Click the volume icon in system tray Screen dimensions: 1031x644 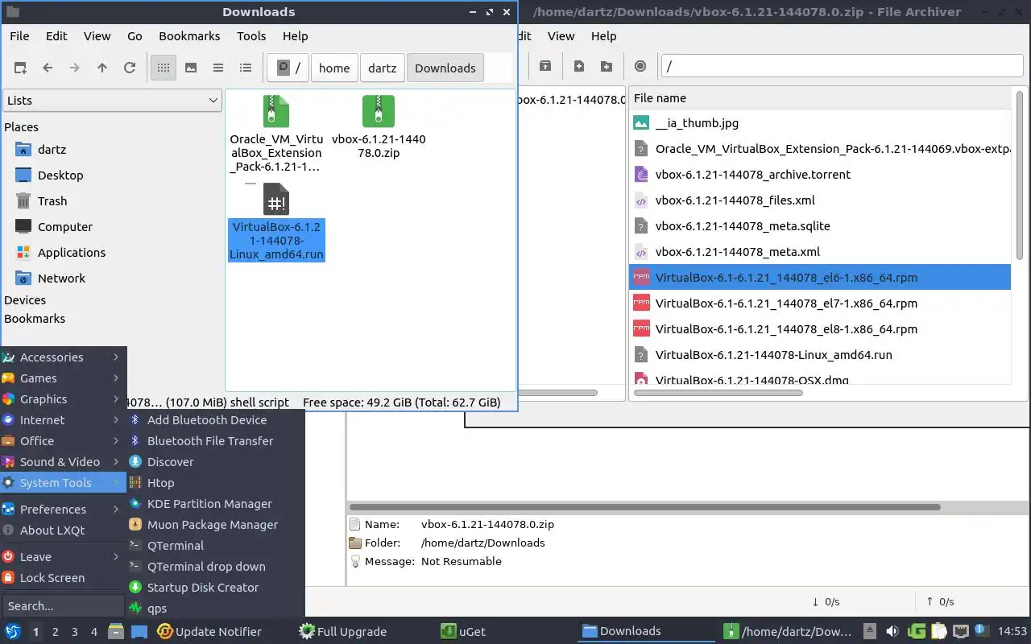pyautogui.click(x=892, y=632)
